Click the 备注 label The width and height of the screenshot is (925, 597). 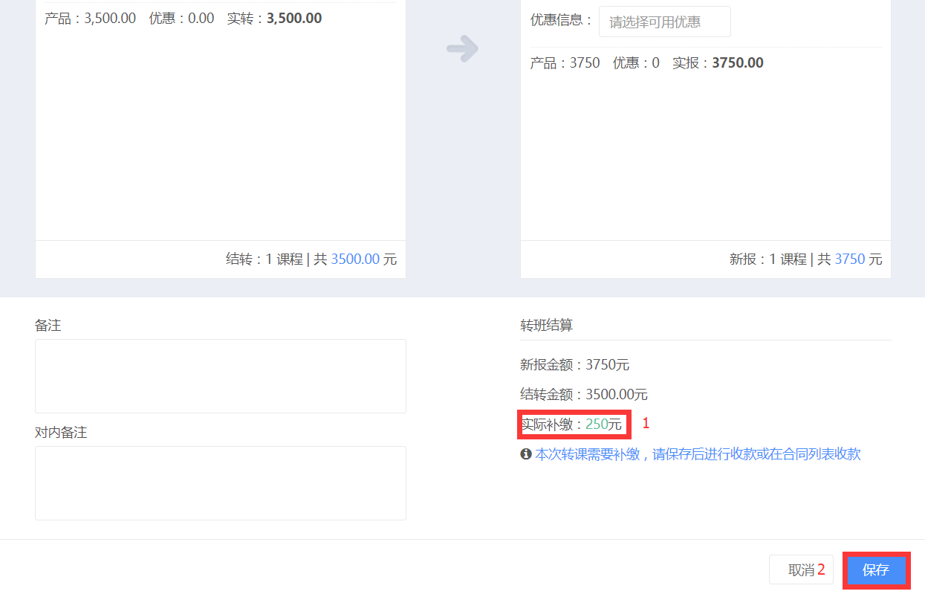[48, 326]
